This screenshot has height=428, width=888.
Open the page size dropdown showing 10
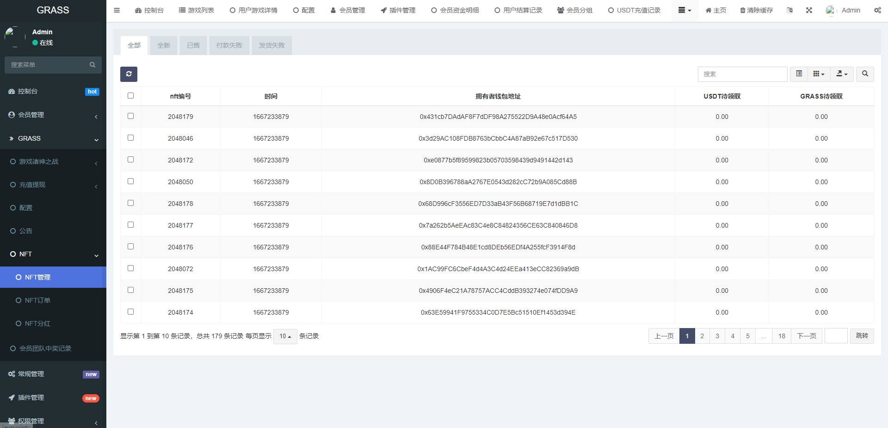tap(285, 336)
